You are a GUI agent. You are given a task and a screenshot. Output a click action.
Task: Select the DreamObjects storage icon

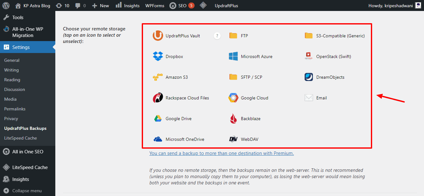pyautogui.click(x=309, y=77)
